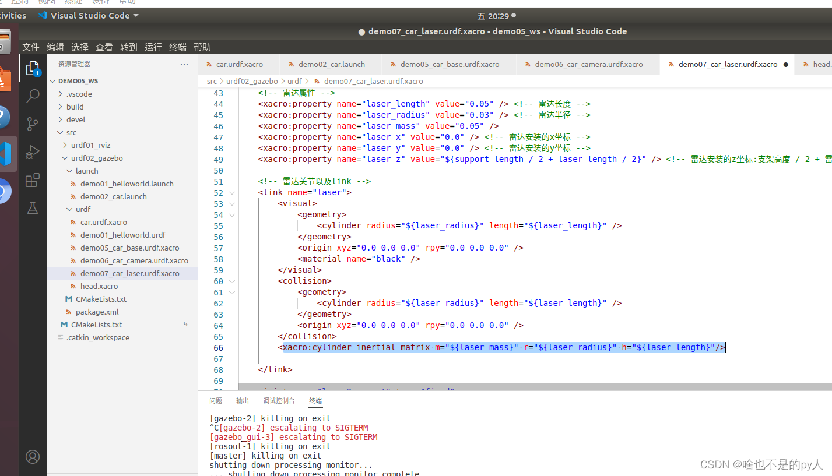The height and width of the screenshot is (476, 832).
Task: Open the Visual Studio Code app menu
Action: point(89,16)
